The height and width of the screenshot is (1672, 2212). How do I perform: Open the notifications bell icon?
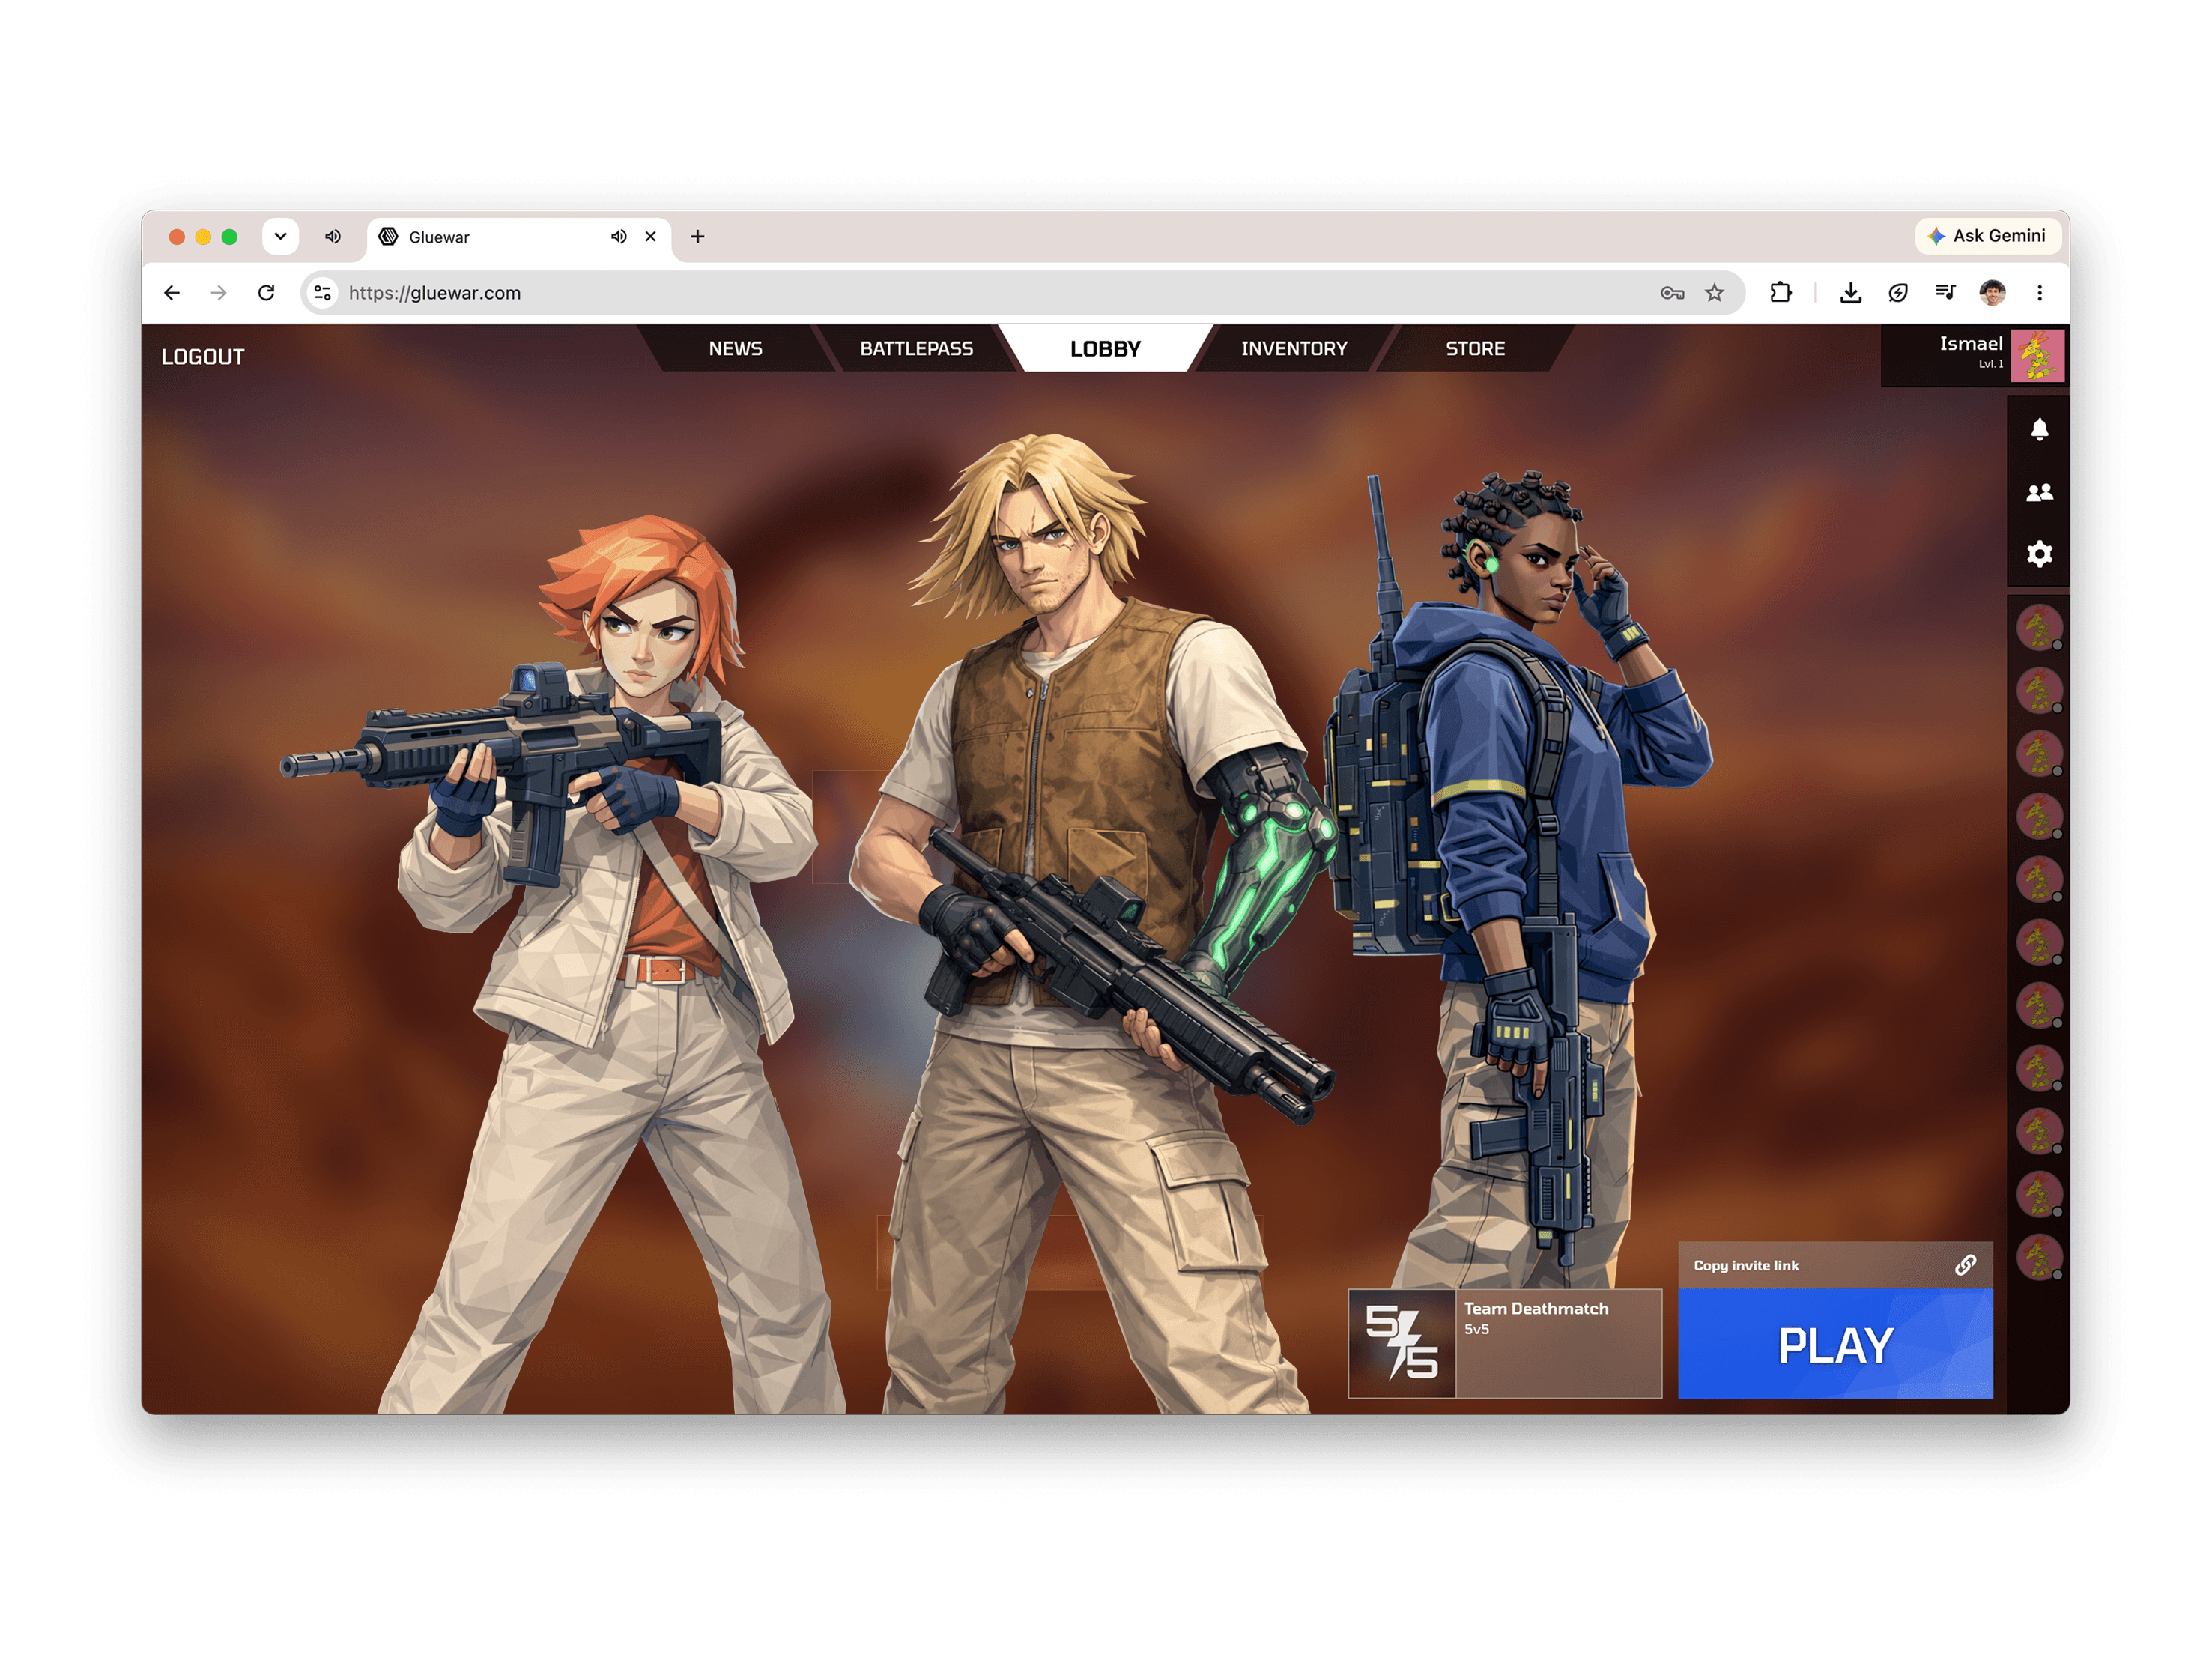[2039, 429]
